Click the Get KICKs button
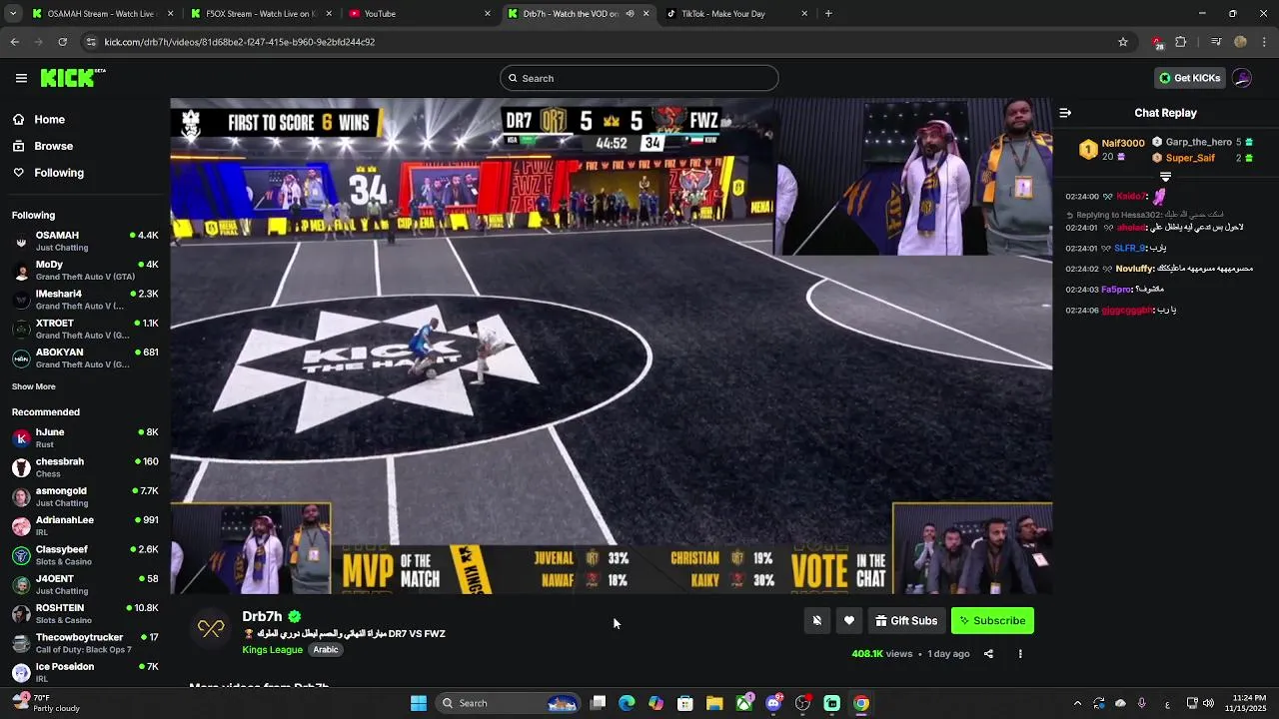 pyautogui.click(x=1189, y=78)
